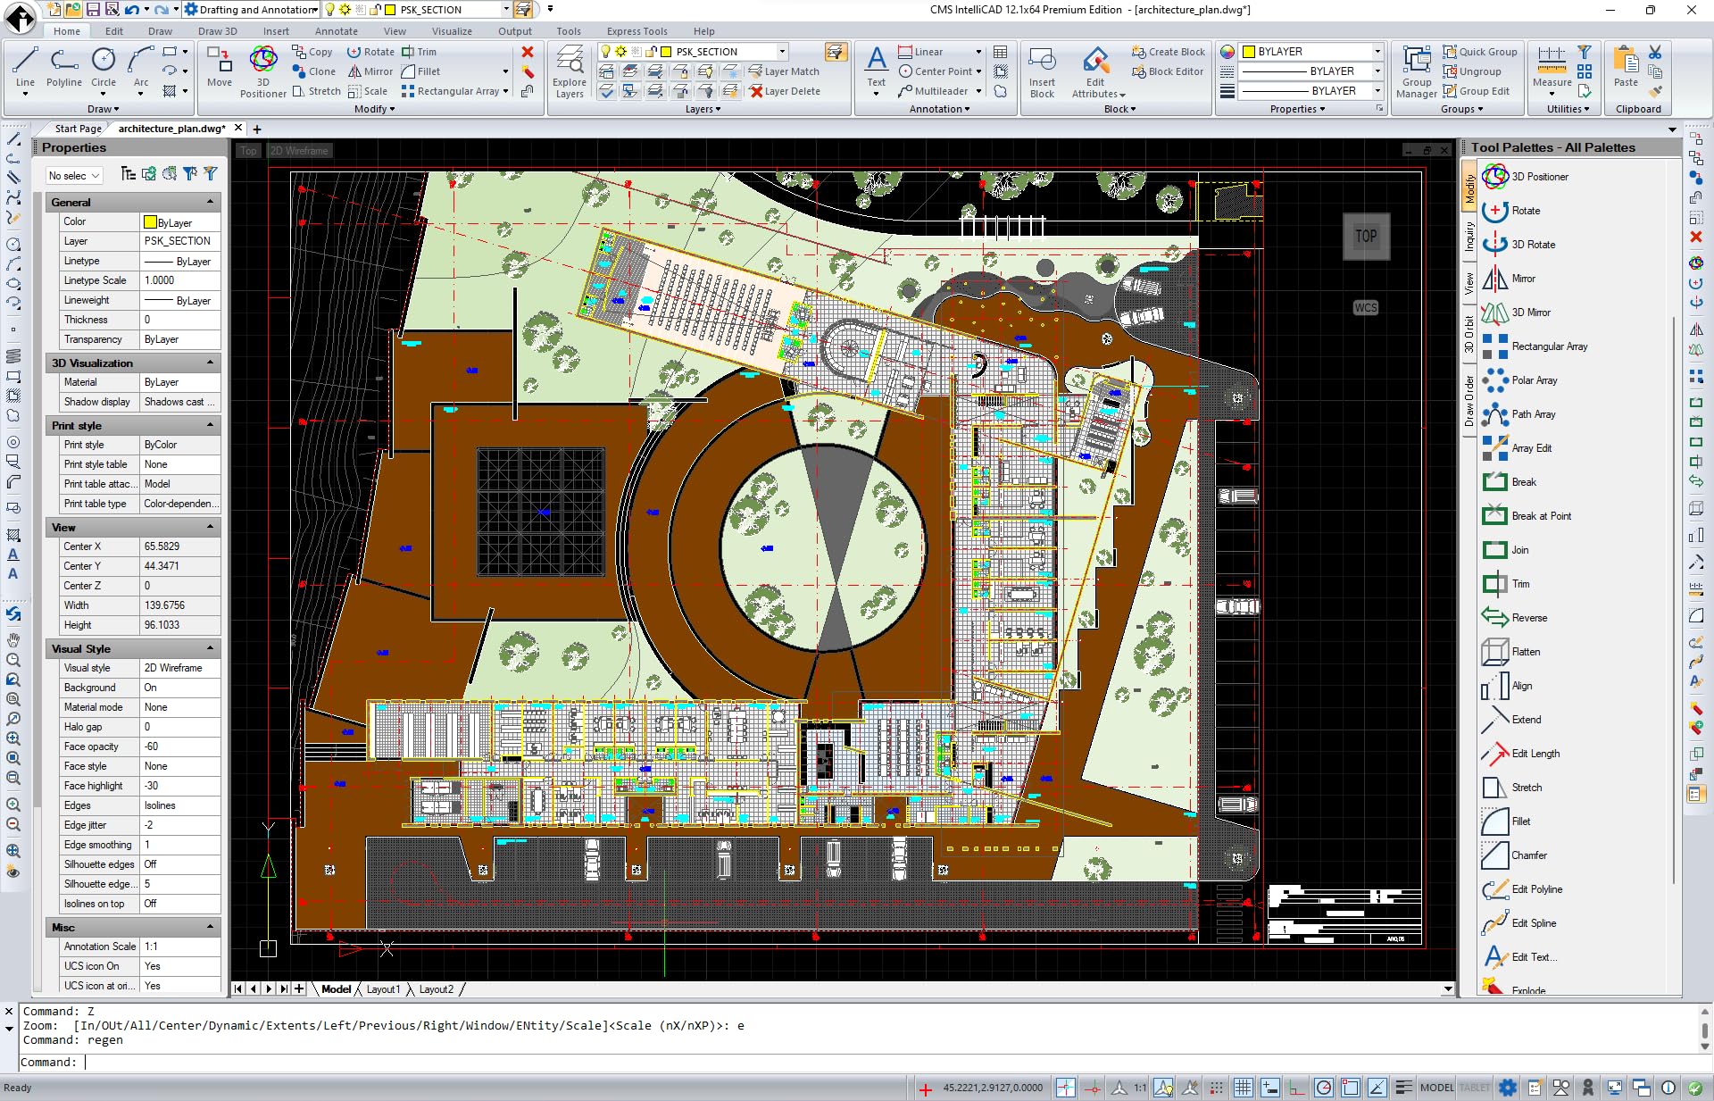Expand the Annotation panel flyout
Image resolution: width=1714 pixels, height=1101 pixels.
(939, 109)
